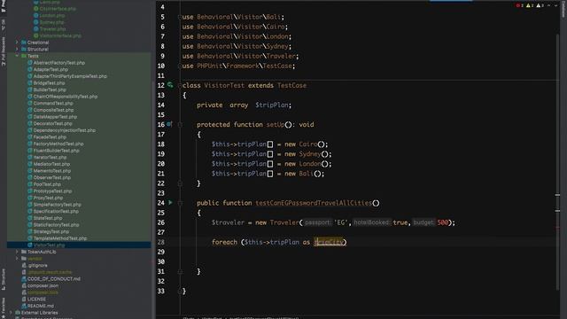
Task: Click the override gutter icon beside setUp
Action: 169,124
